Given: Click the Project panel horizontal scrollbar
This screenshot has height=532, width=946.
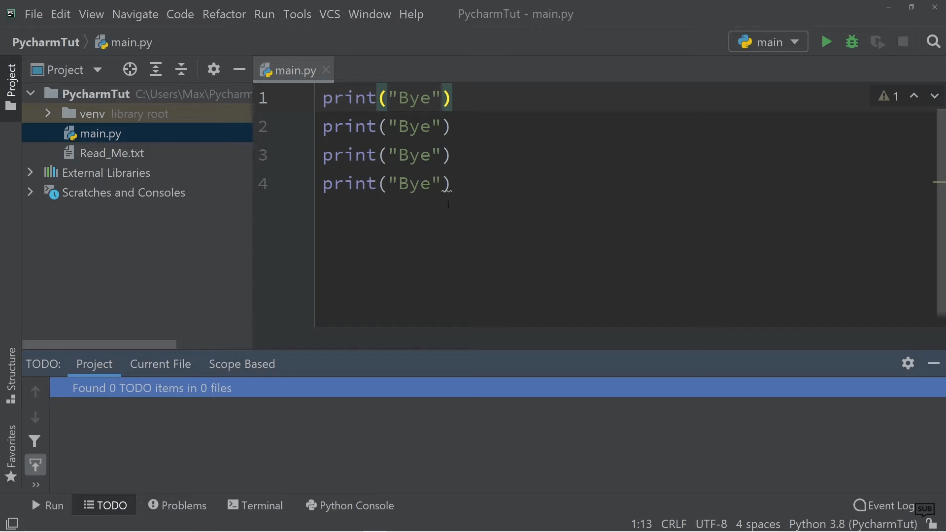Looking at the screenshot, I should coord(100,344).
